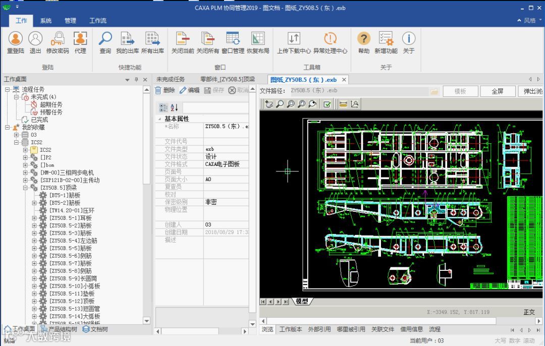Select [TW14.20-01]压环 tree item
545x346 pixels.
pyautogui.click(x=72, y=210)
